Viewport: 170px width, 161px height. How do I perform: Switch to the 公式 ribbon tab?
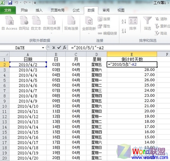76,10
